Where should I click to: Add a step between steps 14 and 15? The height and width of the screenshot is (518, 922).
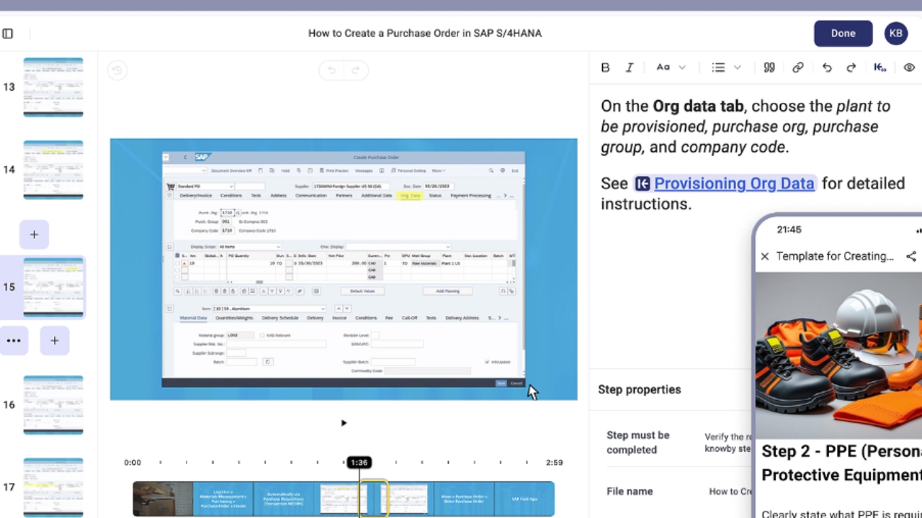click(x=34, y=235)
